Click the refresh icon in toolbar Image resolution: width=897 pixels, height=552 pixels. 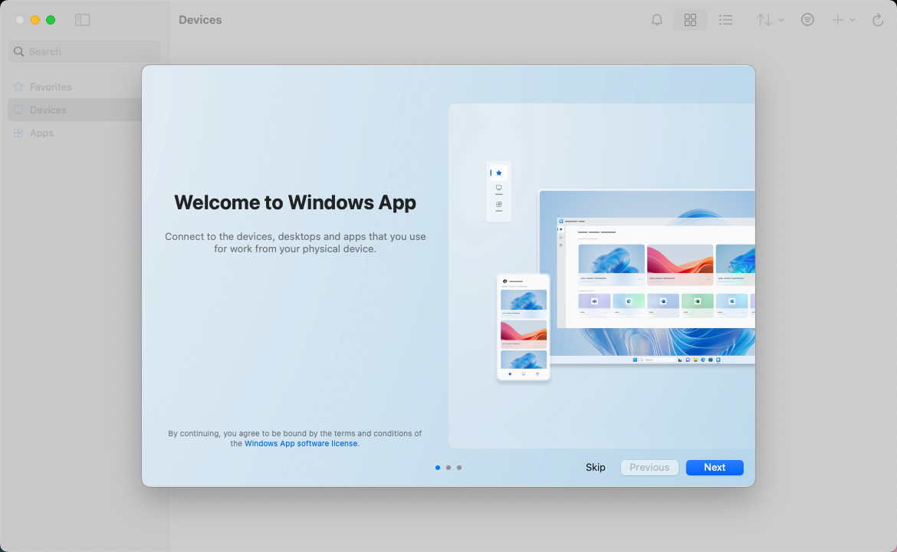(878, 20)
